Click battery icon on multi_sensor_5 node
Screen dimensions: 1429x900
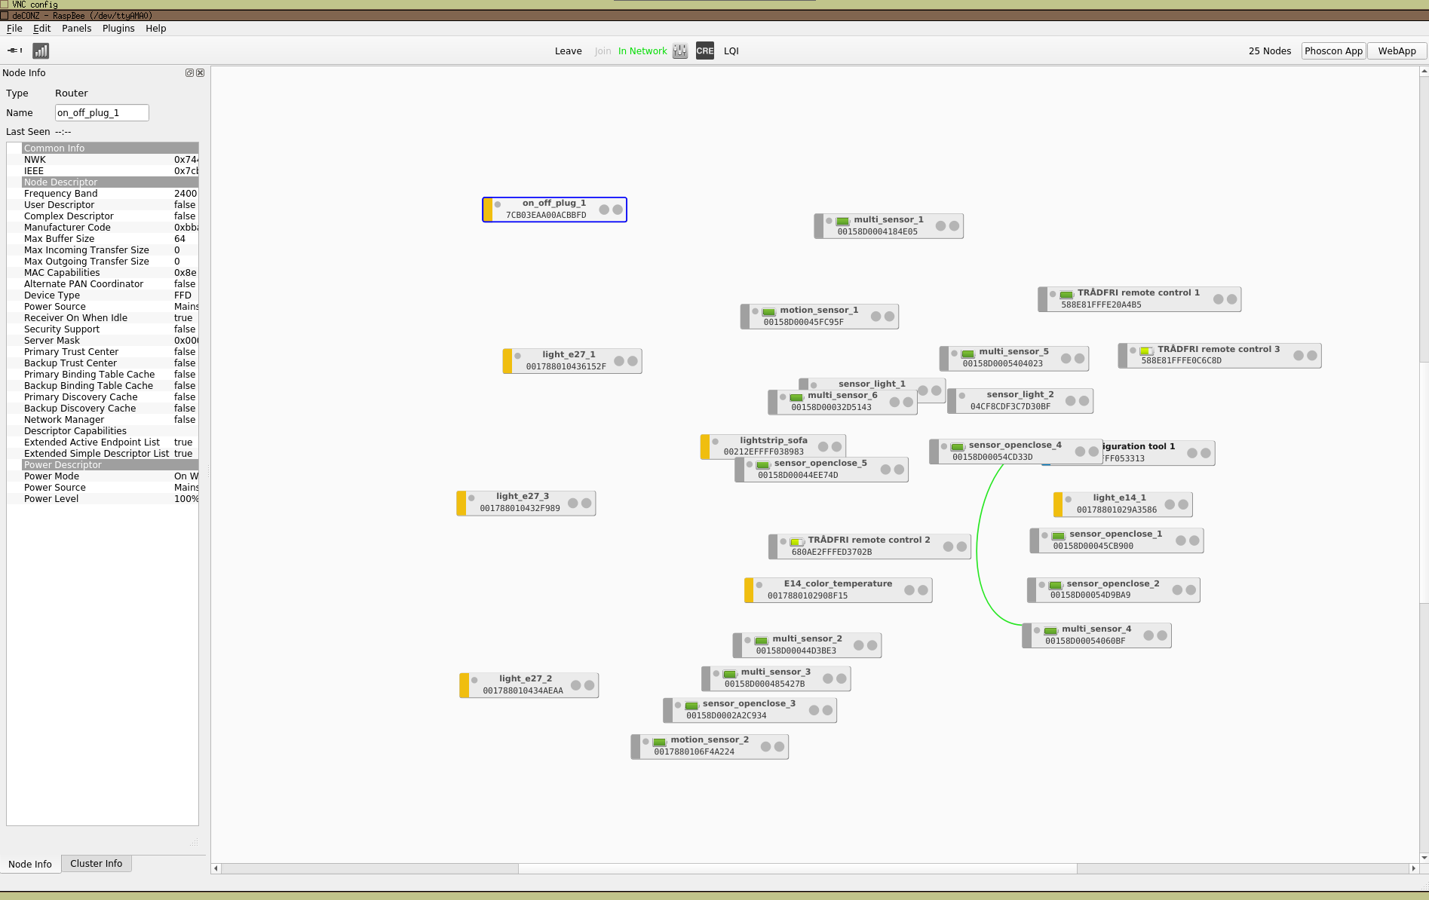pos(967,353)
